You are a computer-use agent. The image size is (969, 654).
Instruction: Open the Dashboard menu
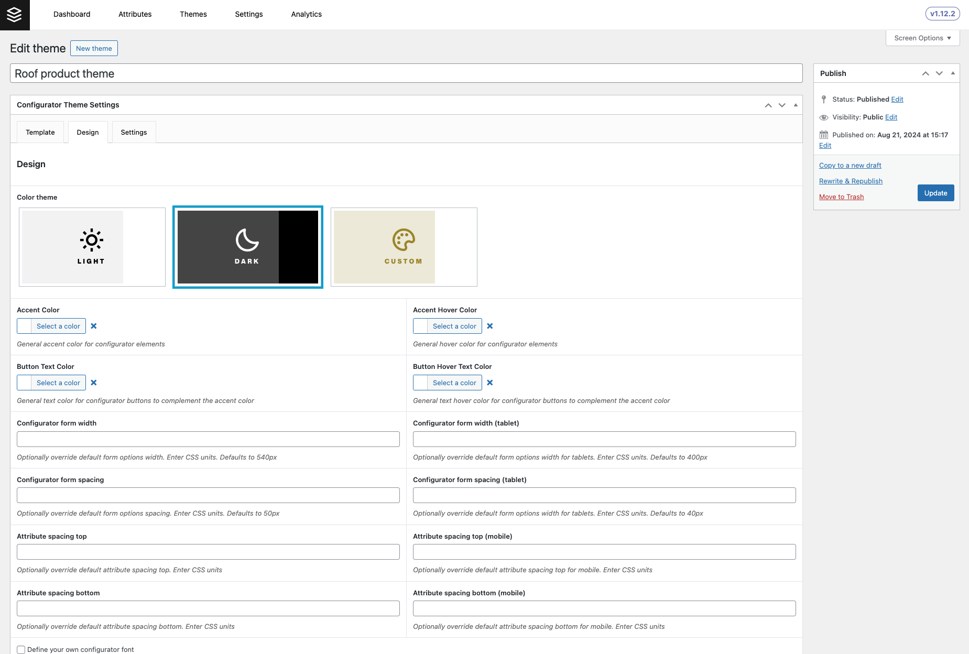tap(72, 14)
